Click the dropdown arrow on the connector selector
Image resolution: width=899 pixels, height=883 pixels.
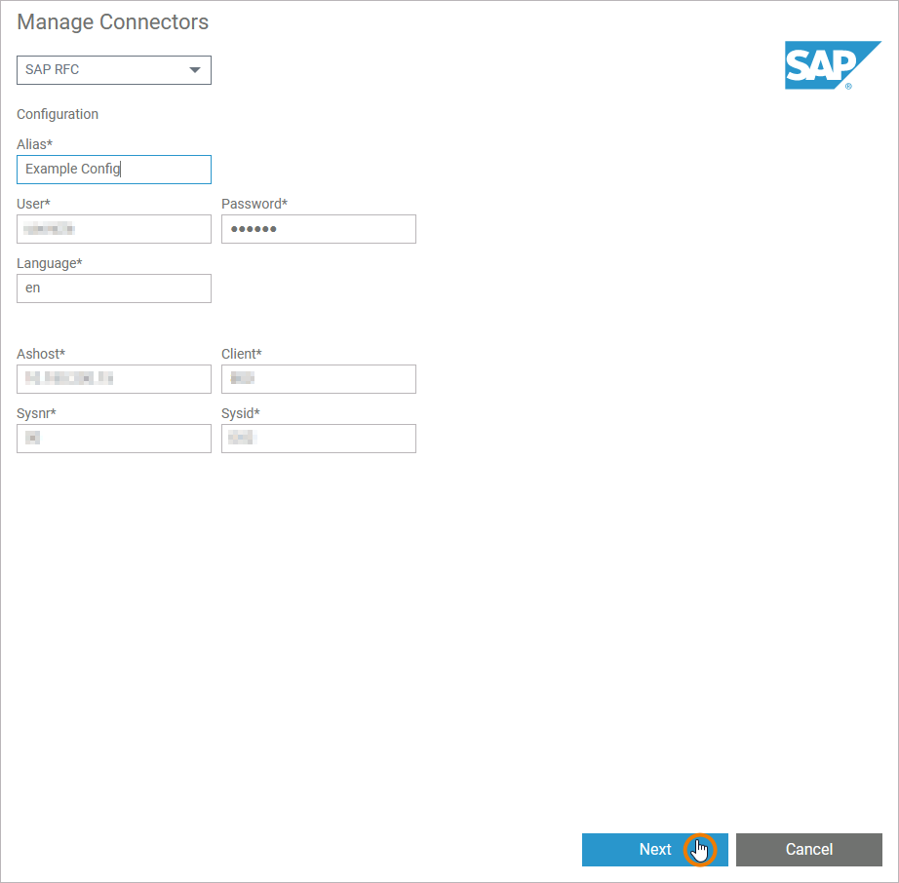coord(194,69)
